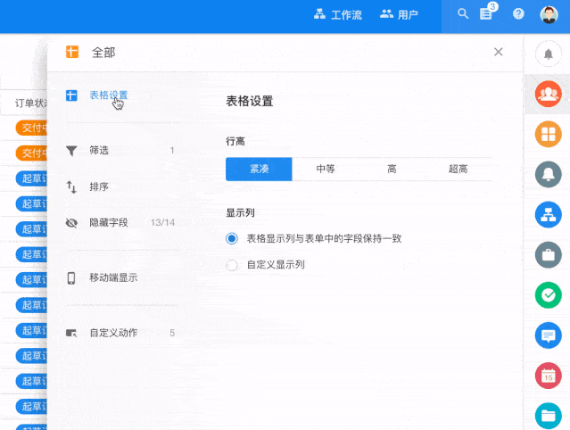
Task: Close the 全部 settings panel
Action: 499,52
